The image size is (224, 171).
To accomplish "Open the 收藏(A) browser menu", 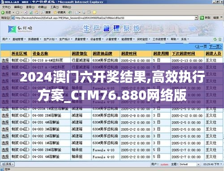I will pyautogui.click(x=42, y=7).
